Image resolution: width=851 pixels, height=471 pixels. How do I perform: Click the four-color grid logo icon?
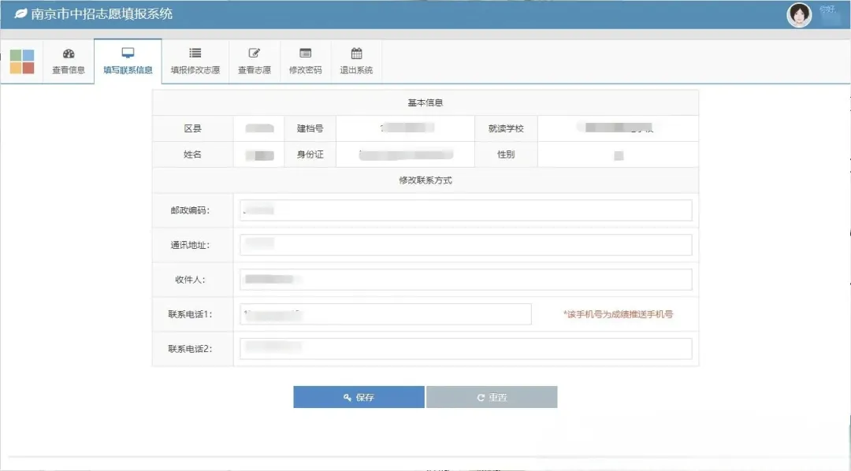click(22, 61)
